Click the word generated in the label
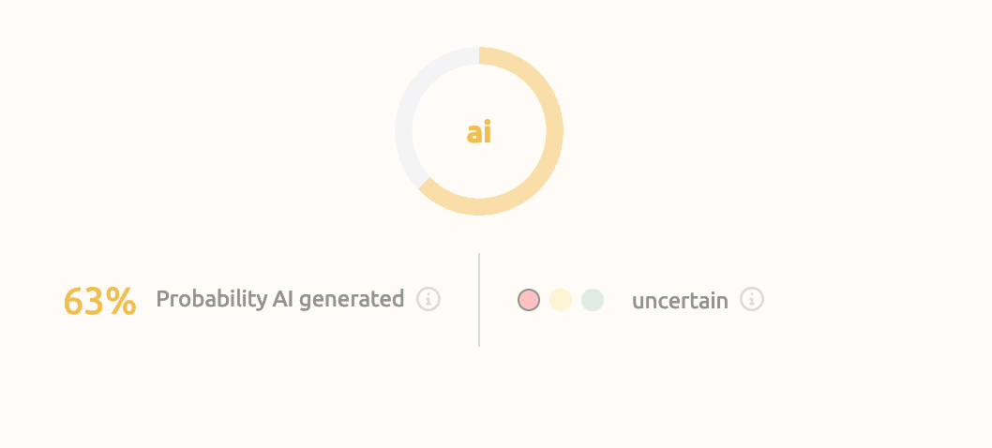992x448 pixels. [351, 300]
